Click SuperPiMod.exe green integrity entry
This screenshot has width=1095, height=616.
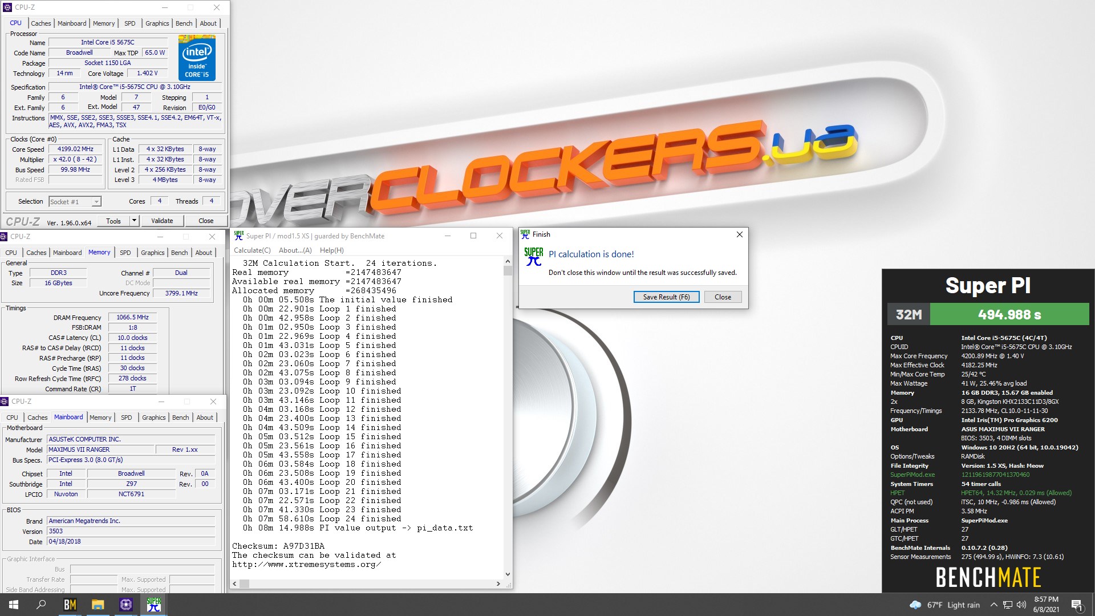(x=912, y=475)
